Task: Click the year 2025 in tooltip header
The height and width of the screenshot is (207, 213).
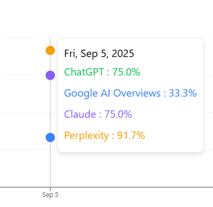Action: (x=123, y=53)
